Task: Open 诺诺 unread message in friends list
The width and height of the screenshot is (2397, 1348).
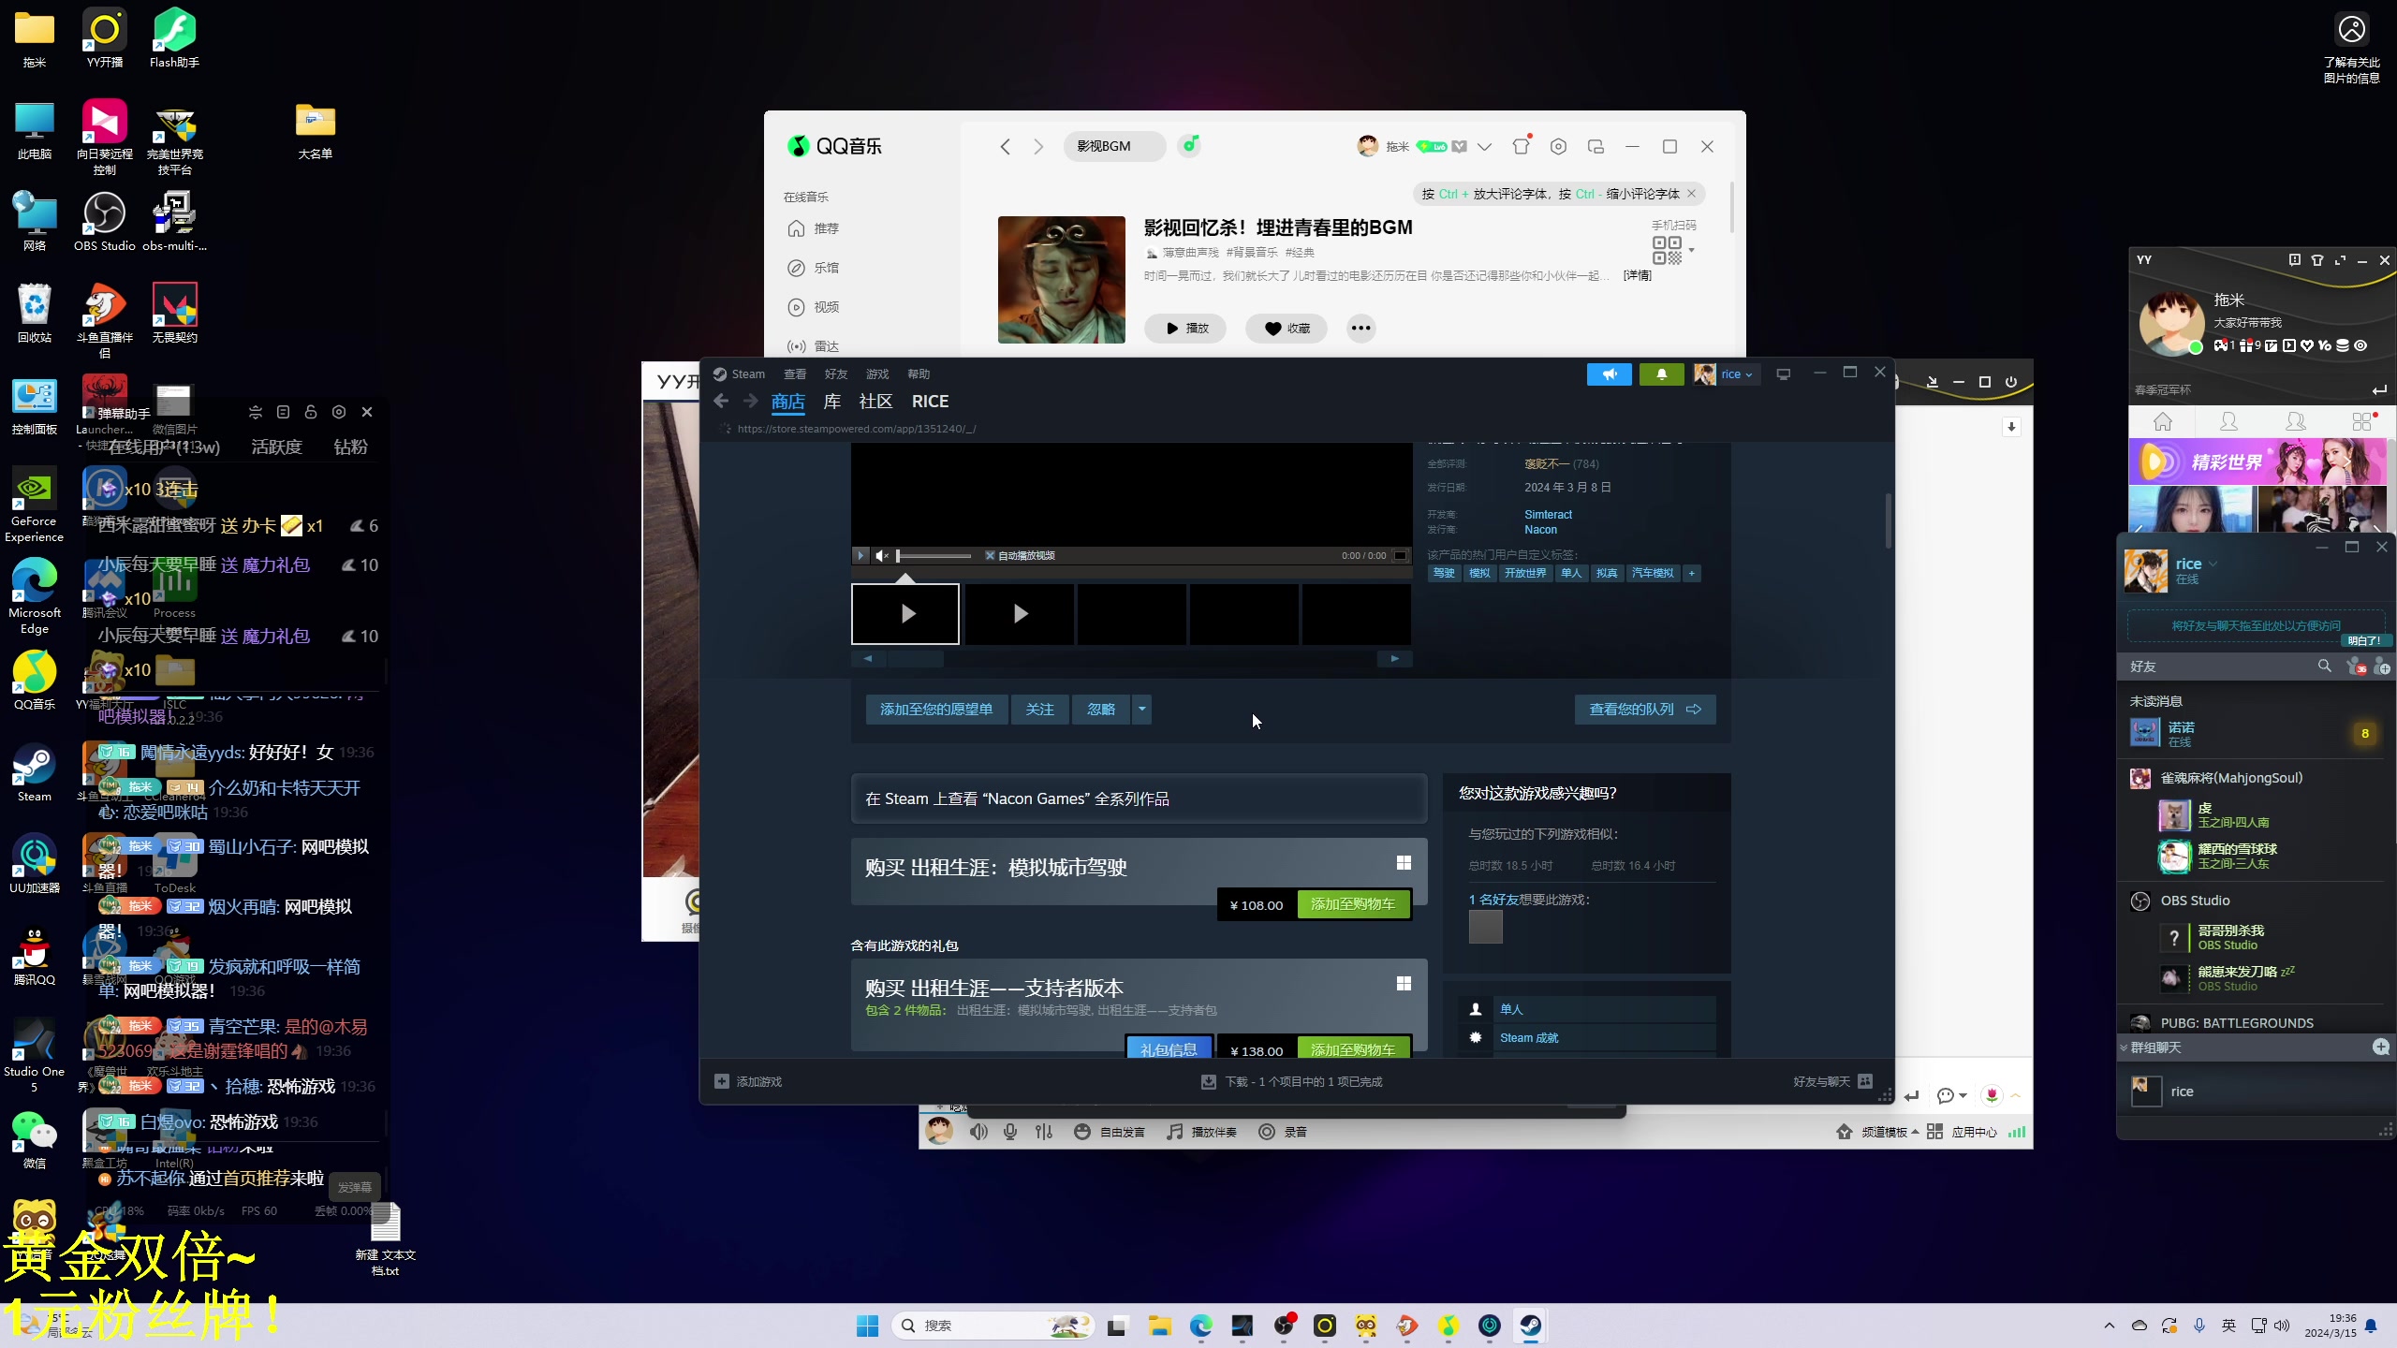Action: [2255, 733]
